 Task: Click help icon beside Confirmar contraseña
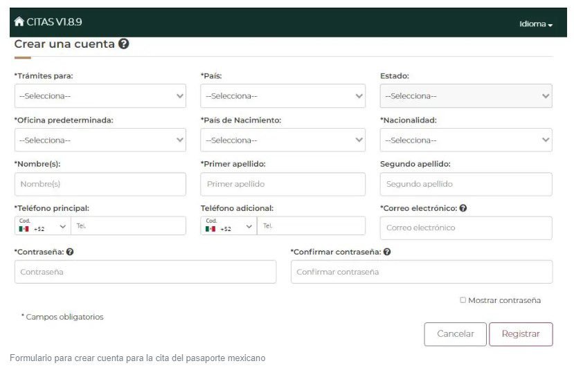click(387, 252)
